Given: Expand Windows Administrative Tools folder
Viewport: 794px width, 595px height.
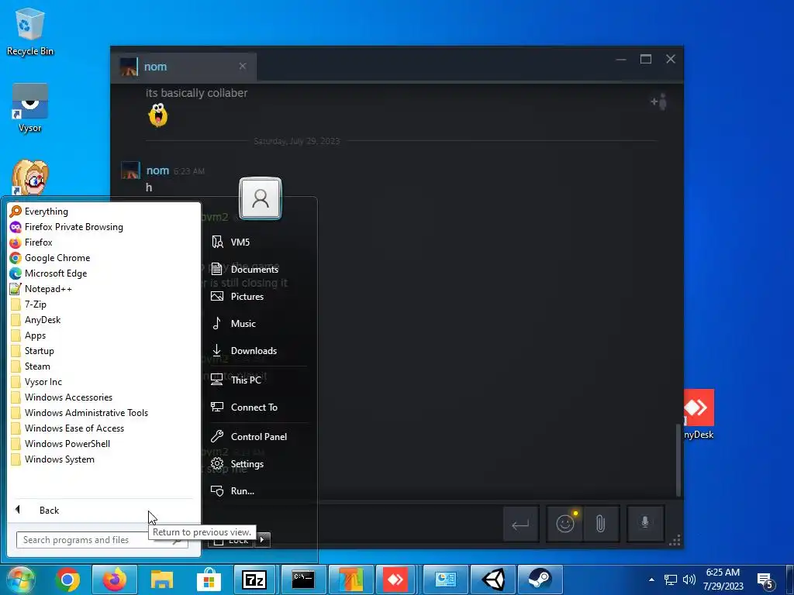Looking at the screenshot, I should (x=104, y=413).
